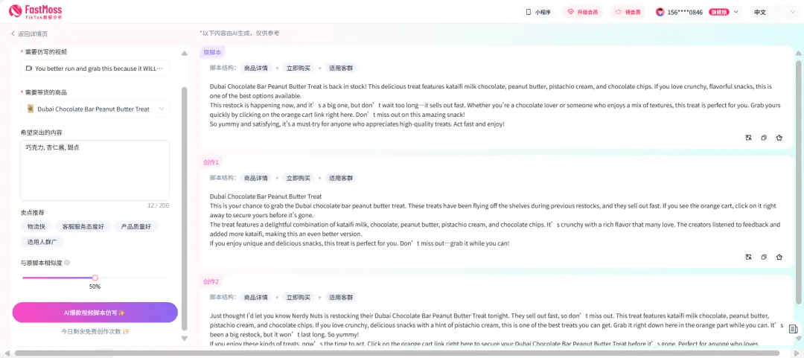Select the 产品质量好 selling point tag
The image size is (804, 358).
pyautogui.click(x=136, y=226)
